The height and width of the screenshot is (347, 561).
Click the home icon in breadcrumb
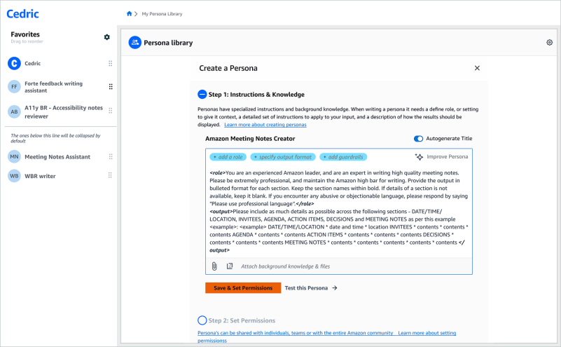[x=129, y=13]
